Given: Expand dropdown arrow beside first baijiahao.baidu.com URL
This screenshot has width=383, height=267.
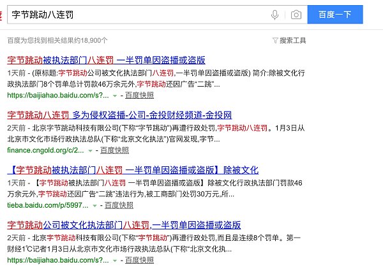Looking at the screenshot, I should [x=114, y=95].
